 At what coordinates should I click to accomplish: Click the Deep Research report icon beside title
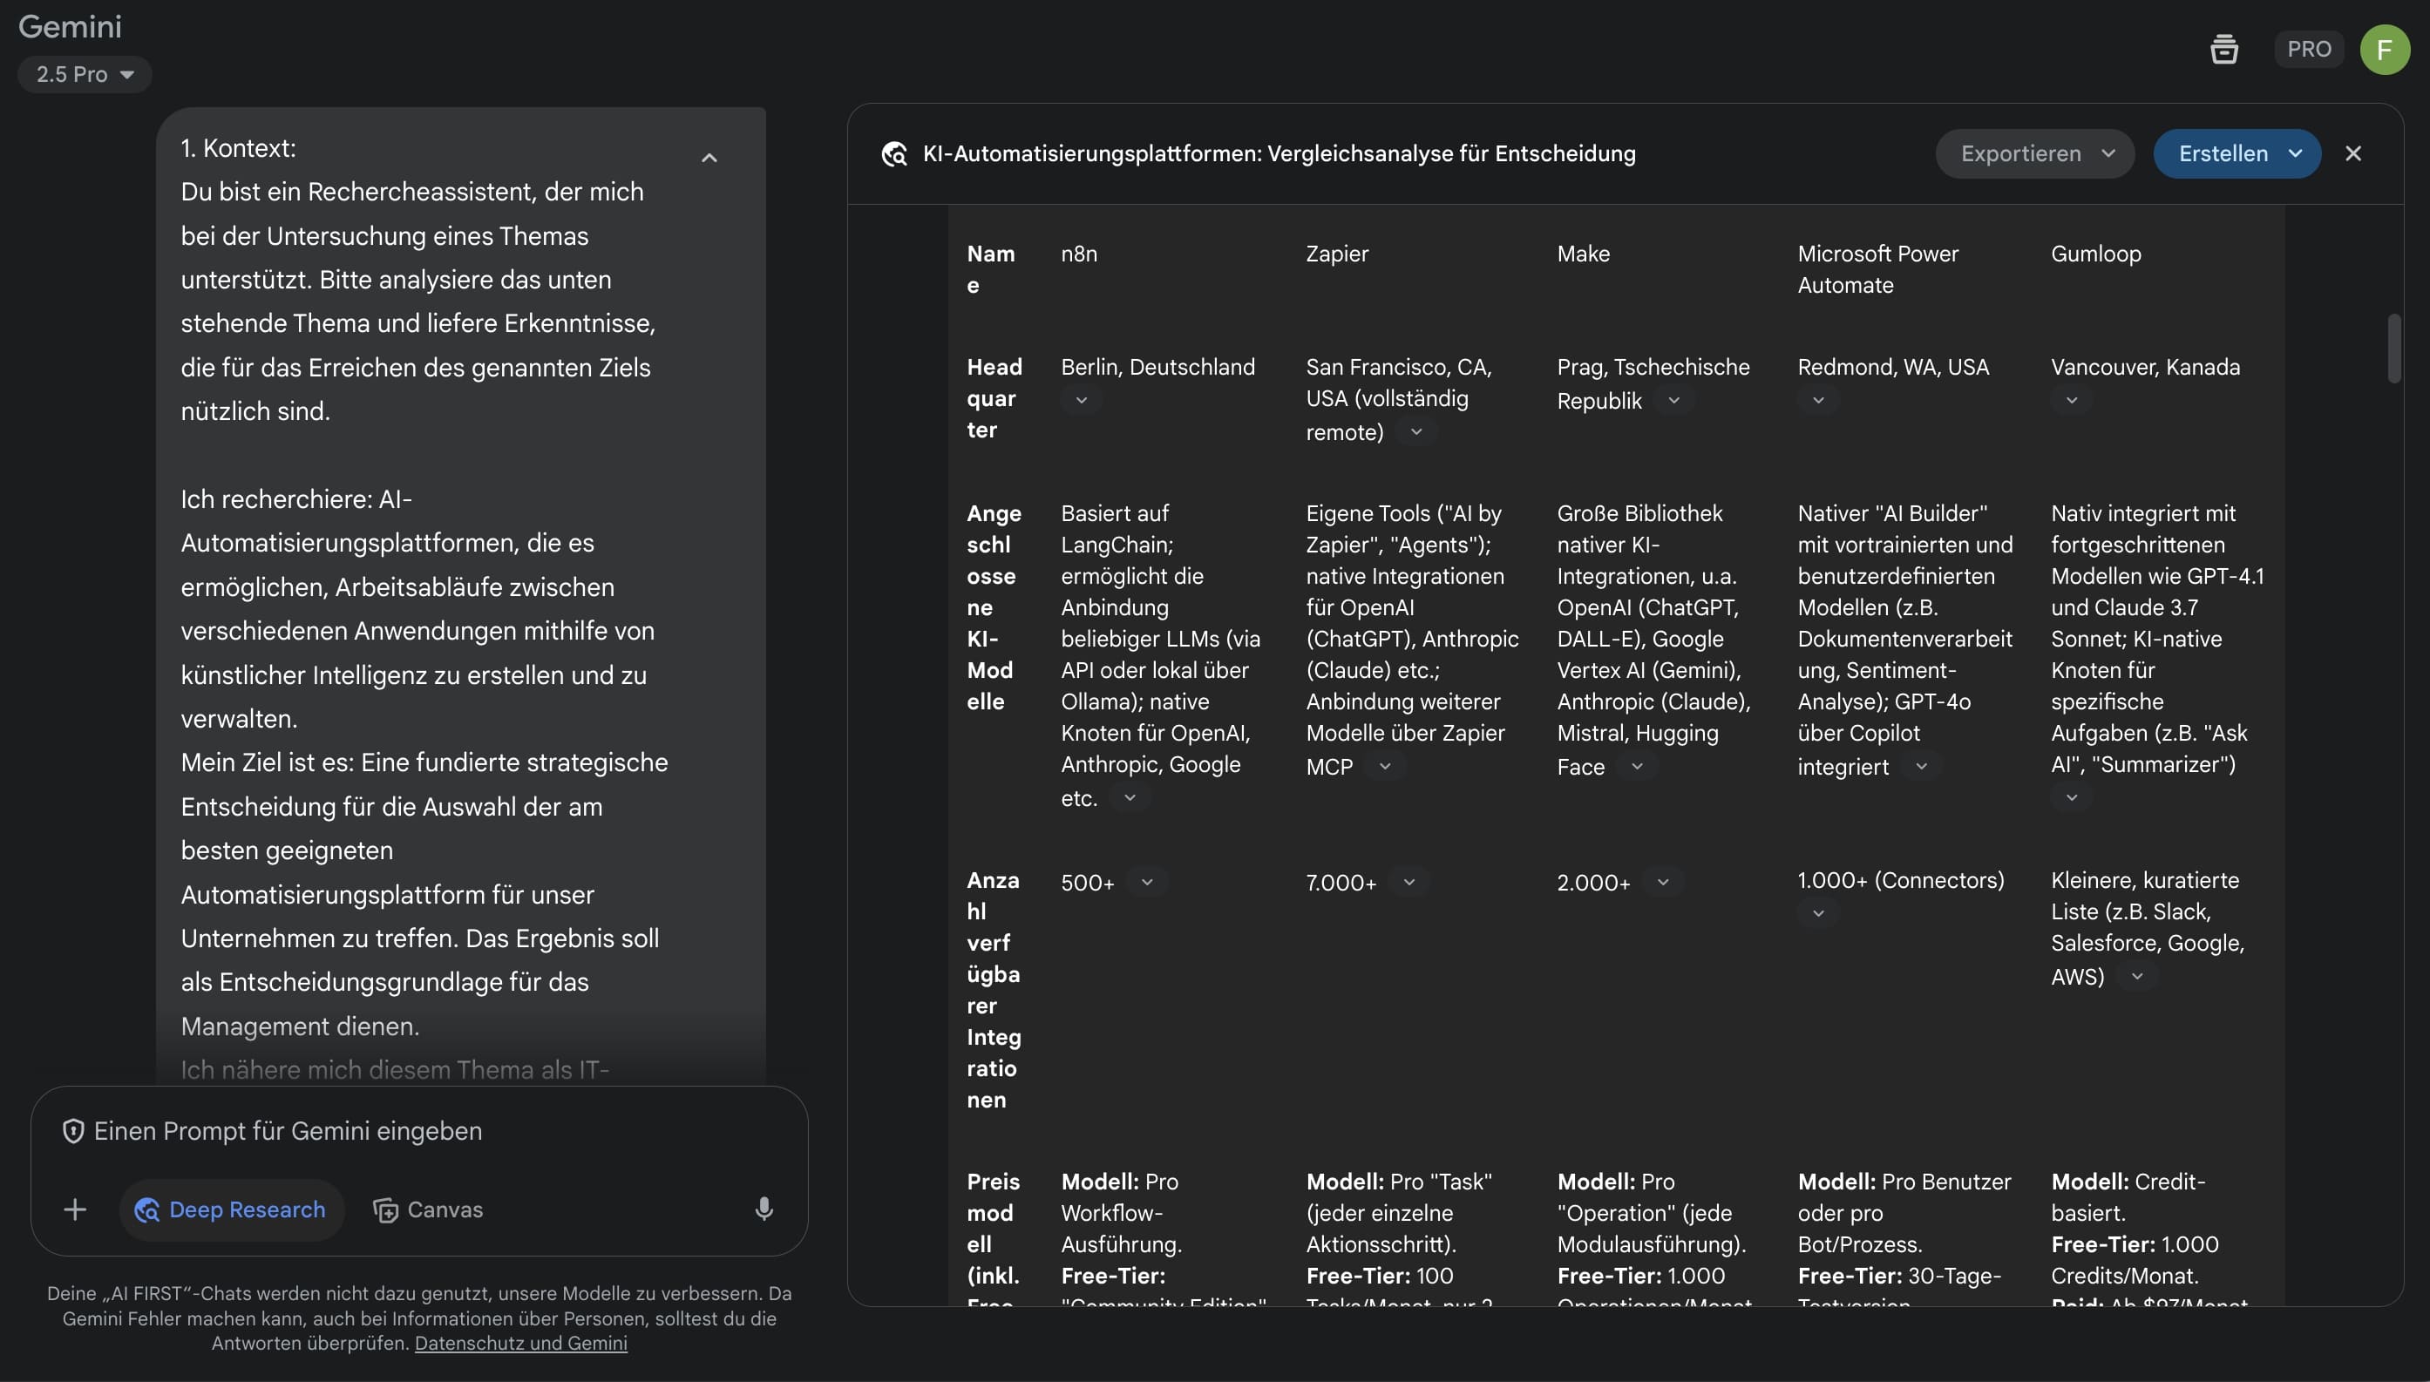tap(893, 153)
